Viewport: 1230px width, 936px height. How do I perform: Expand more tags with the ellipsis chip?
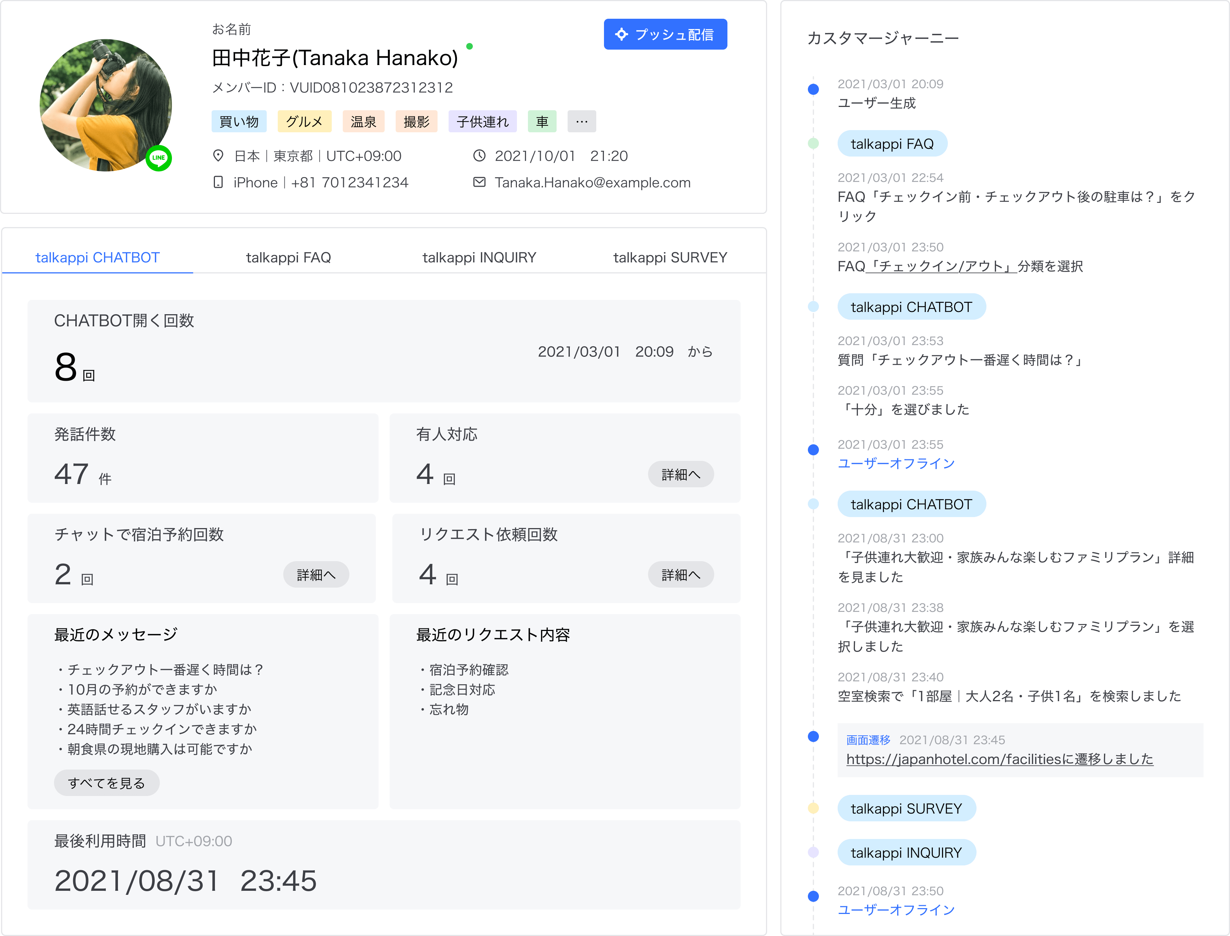pyautogui.click(x=582, y=122)
